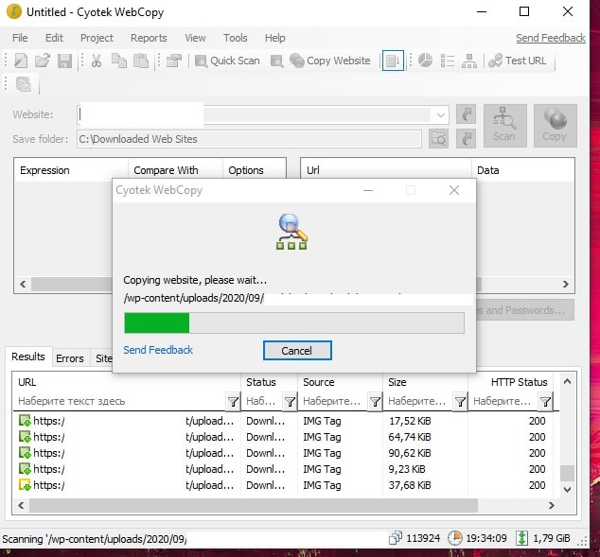The height and width of the screenshot is (557, 600).
Task: Click the icon on the second toolbar row
Action: pyautogui.click(x=24, y=84)
